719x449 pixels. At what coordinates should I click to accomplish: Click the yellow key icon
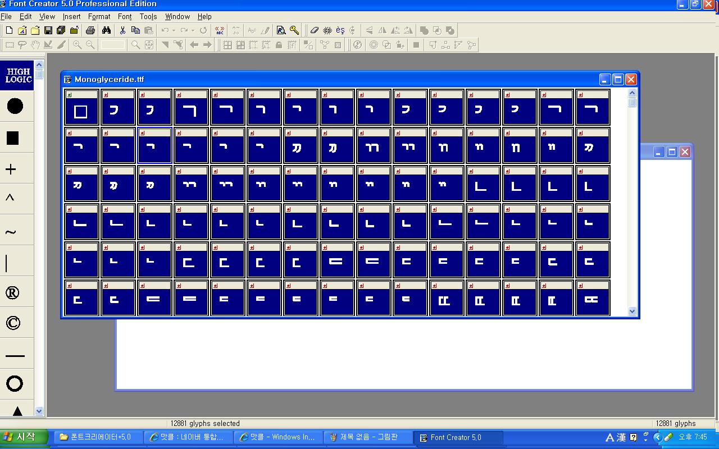tap(294, 30)
